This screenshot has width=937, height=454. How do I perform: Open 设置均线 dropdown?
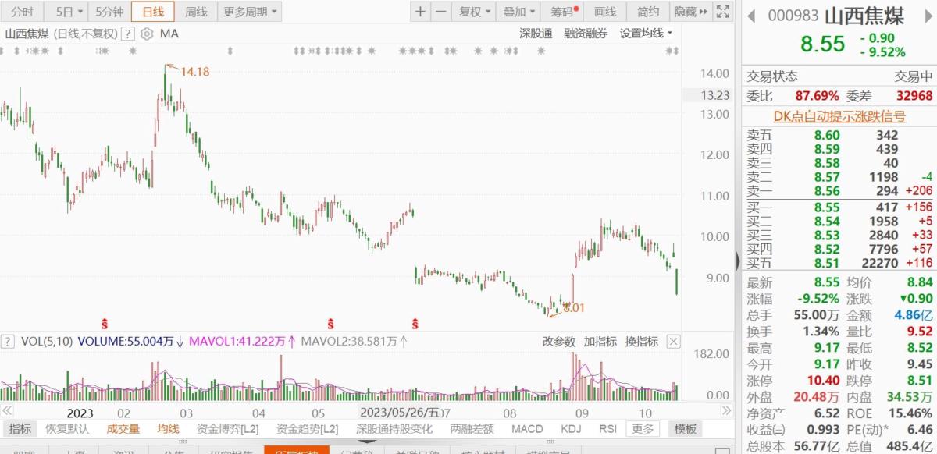tap(647, 33)
